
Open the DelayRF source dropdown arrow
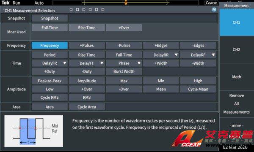[213, 55]
